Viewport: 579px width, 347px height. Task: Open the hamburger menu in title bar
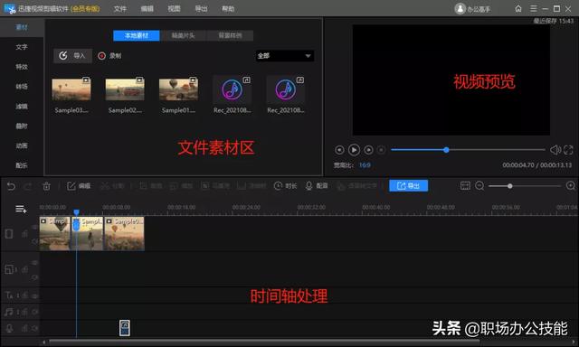[x=533, y=8]
